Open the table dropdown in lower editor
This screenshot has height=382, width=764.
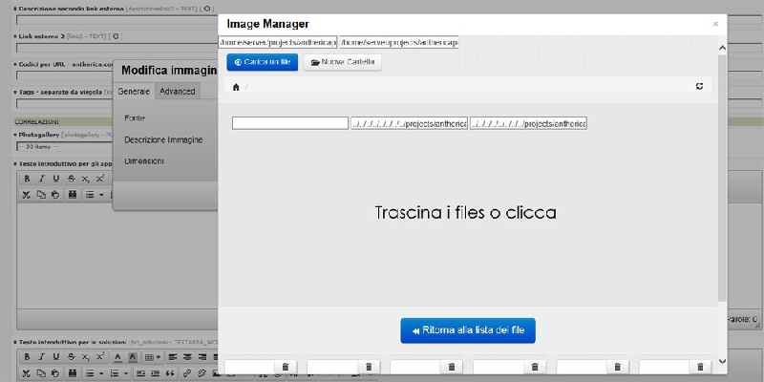point(151,357)
